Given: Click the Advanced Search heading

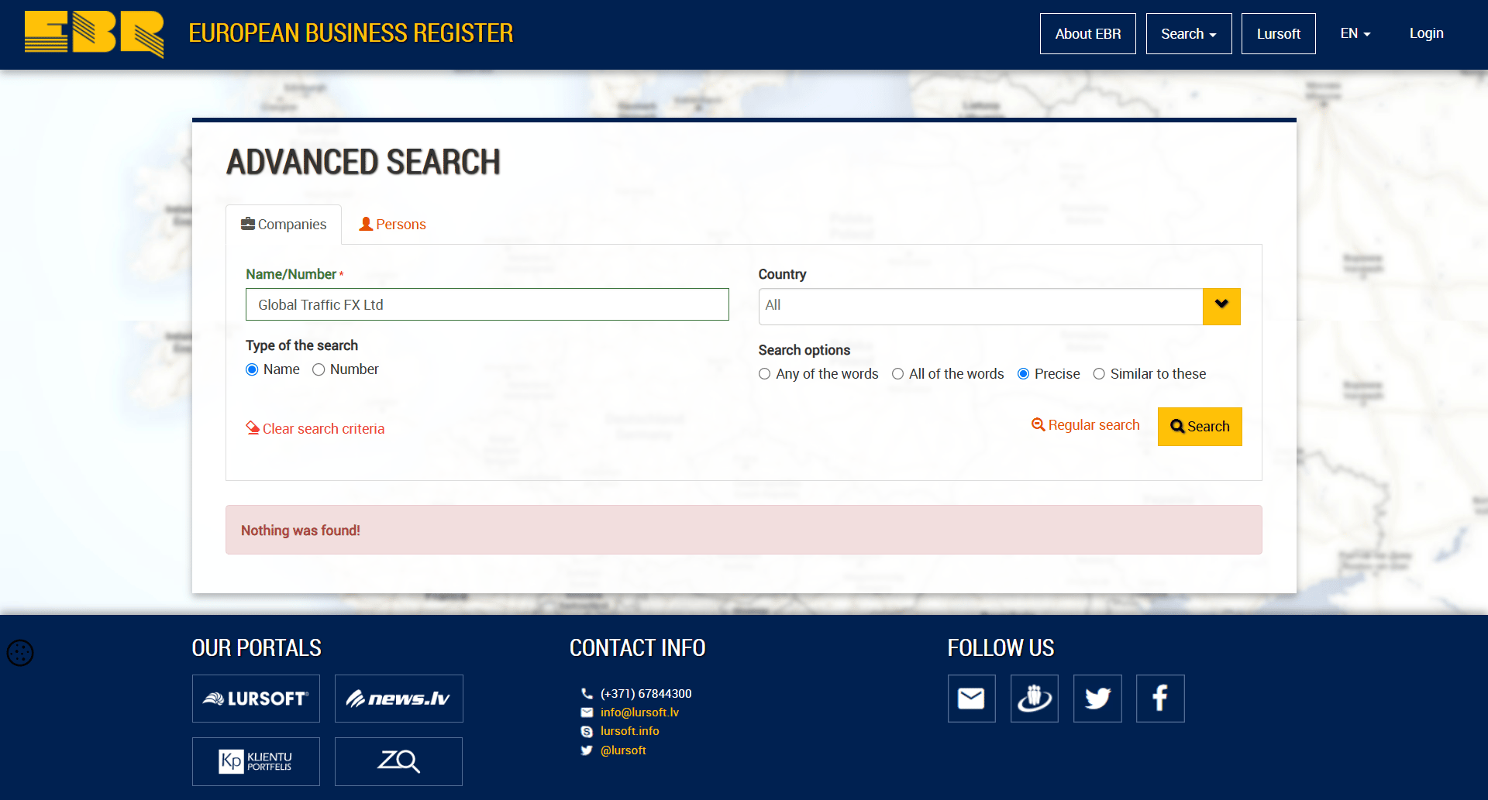Looking at the screenshot, I should coord(363,163).
